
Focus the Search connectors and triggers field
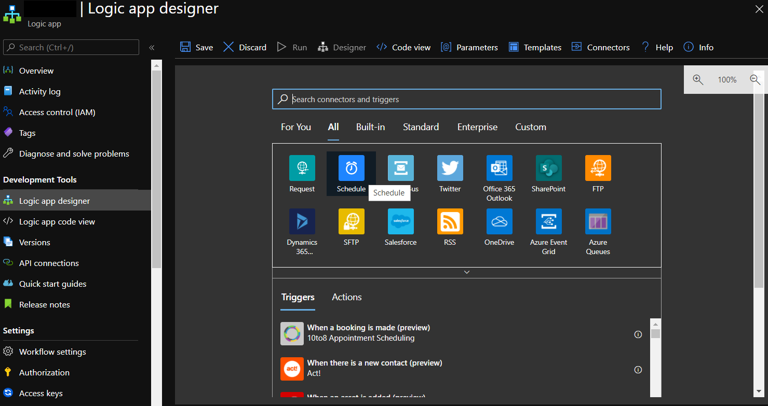[x=467, y=99]
